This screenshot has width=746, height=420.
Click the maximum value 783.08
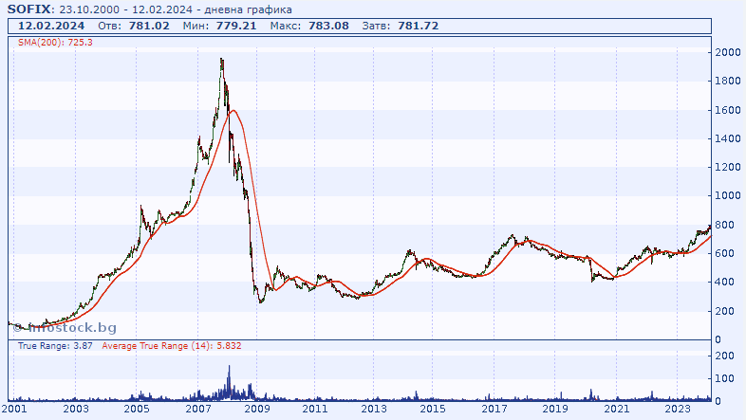tap(328, 26)
